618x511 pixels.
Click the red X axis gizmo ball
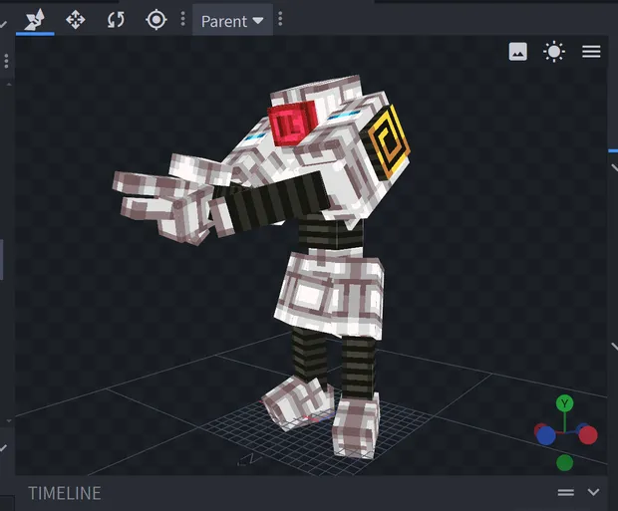click(x=587, y=434)
